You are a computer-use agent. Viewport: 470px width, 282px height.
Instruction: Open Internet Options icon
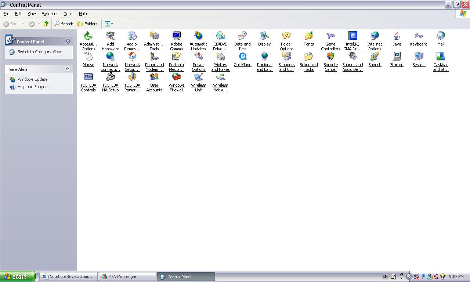click(x=375, y=36)
